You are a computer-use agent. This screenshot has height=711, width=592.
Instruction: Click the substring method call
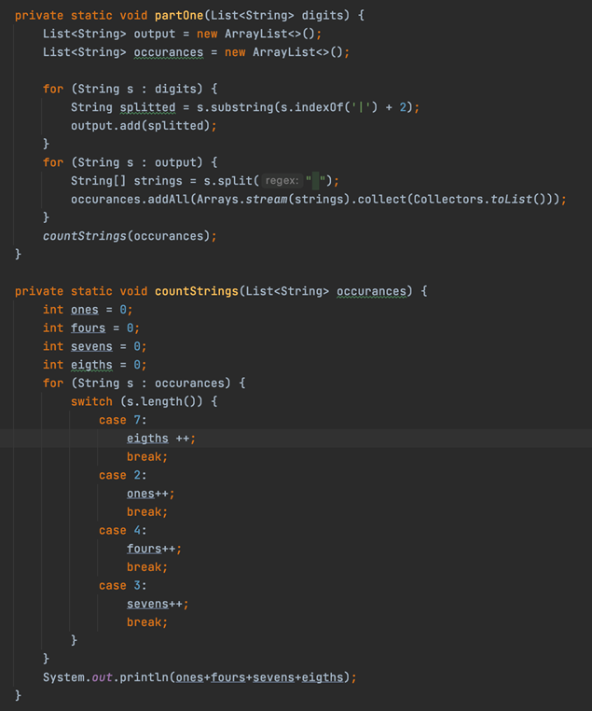pyautogui.click(x=242, y=107)
